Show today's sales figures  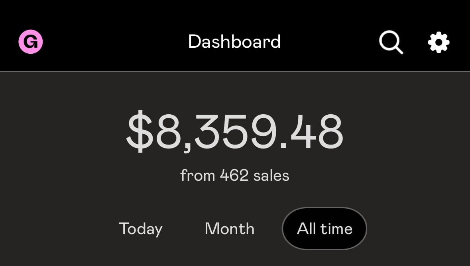tap(141, 229)
